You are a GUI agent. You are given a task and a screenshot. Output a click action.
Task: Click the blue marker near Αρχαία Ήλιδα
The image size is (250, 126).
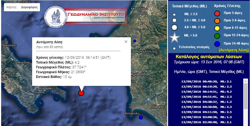[x=135, y=41]
